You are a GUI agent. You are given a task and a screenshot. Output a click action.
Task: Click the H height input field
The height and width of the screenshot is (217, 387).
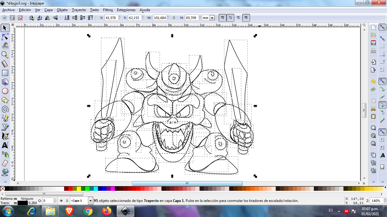tap(192, 18)
